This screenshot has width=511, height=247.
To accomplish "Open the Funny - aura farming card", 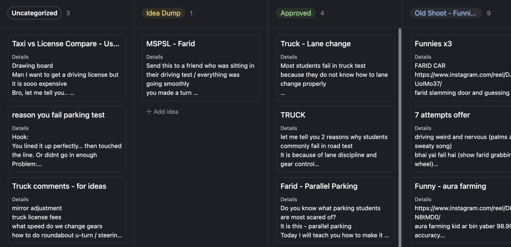I will (x=450, y=186).
